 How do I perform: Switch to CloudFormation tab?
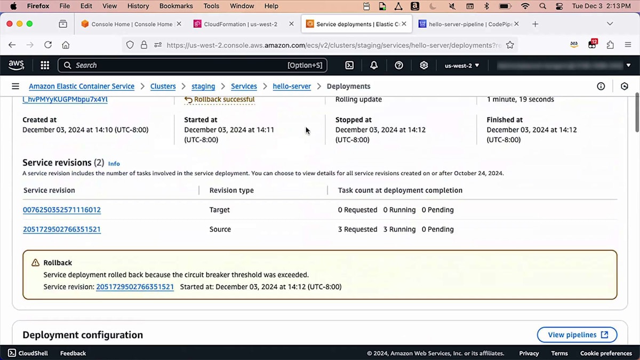[241, 24]
